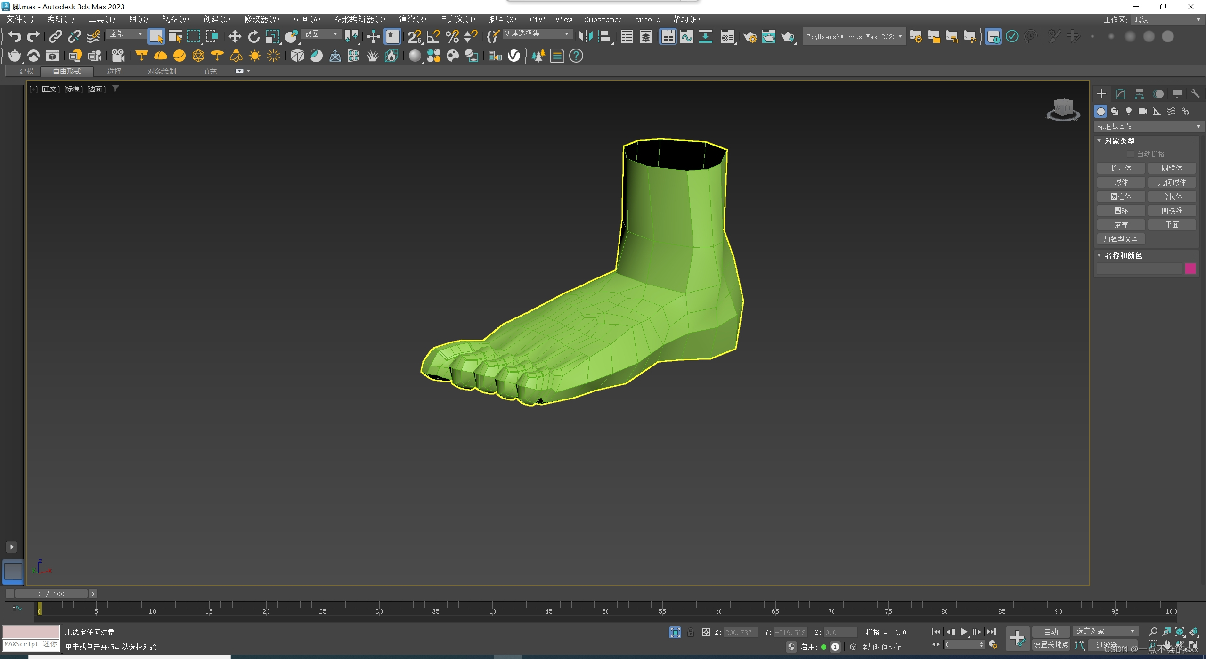This screenshot has width=1206, height=659.
Task: Enable the Auto Grid (自动栅格) checkbox
Action: [1130, 154]
